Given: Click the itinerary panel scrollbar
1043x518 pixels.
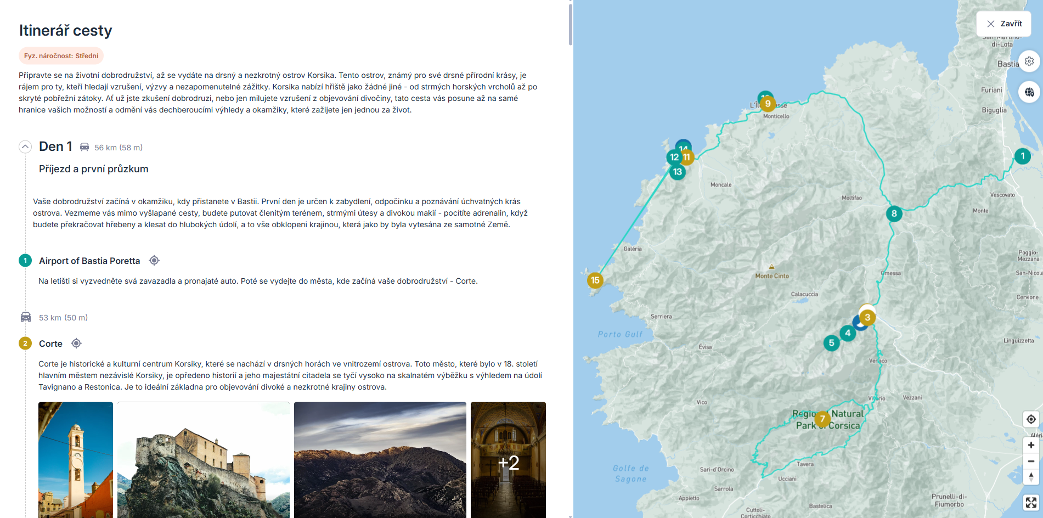Looking at the screenshot, I should (x=571, y=25).
